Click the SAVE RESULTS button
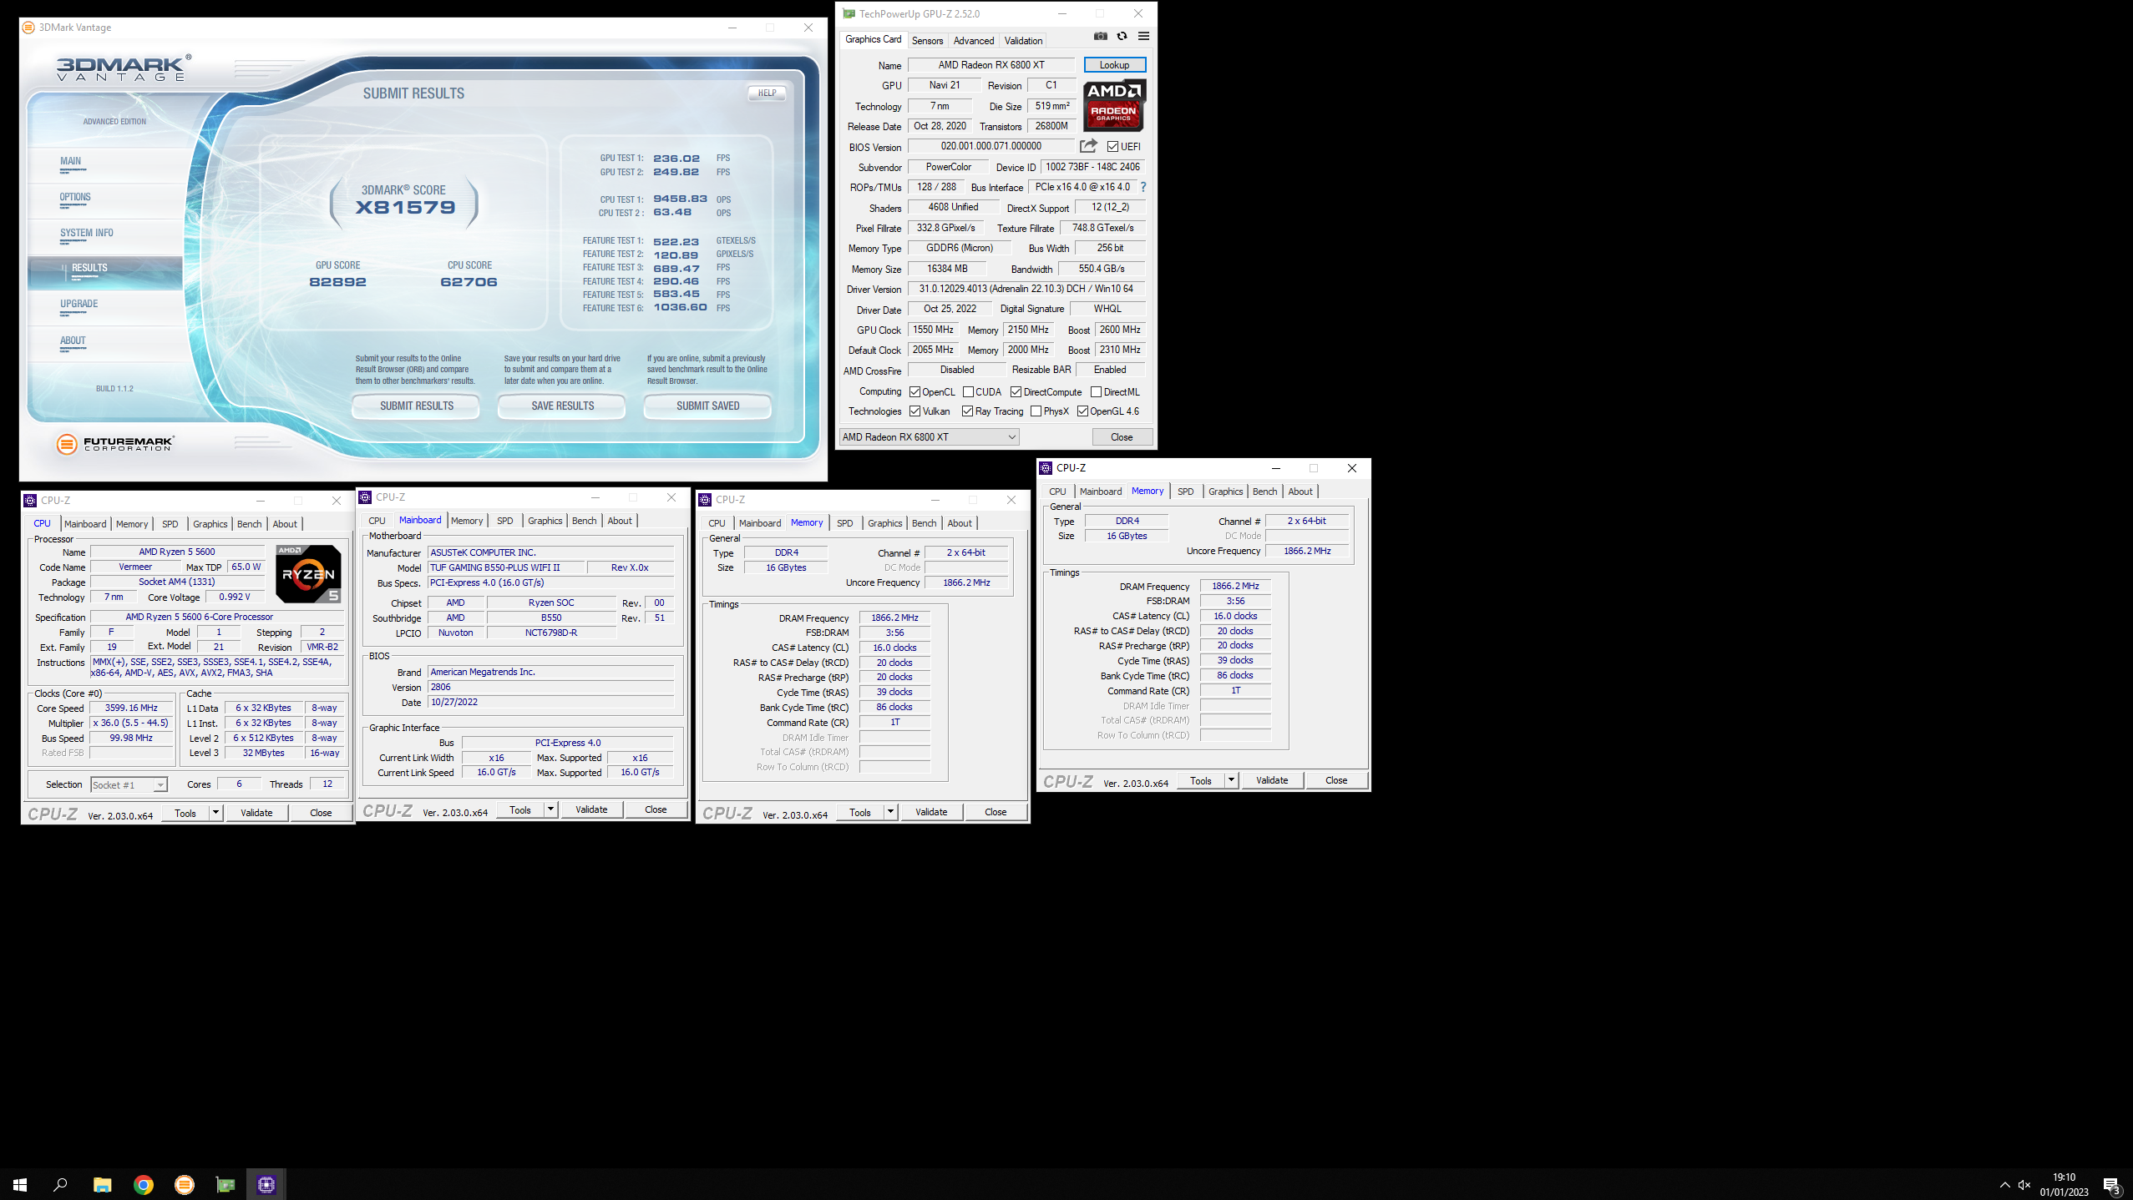Viewport: 2133px width, 1200px height. point(563,406)
